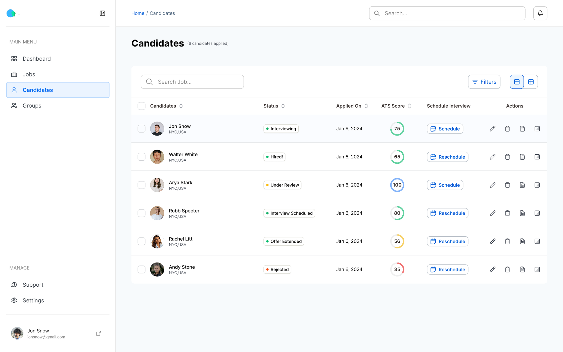The width and height of the screenshot is (563, 352).
Task: Select the checkbox next to Rachel Litt
Action: 142,241
